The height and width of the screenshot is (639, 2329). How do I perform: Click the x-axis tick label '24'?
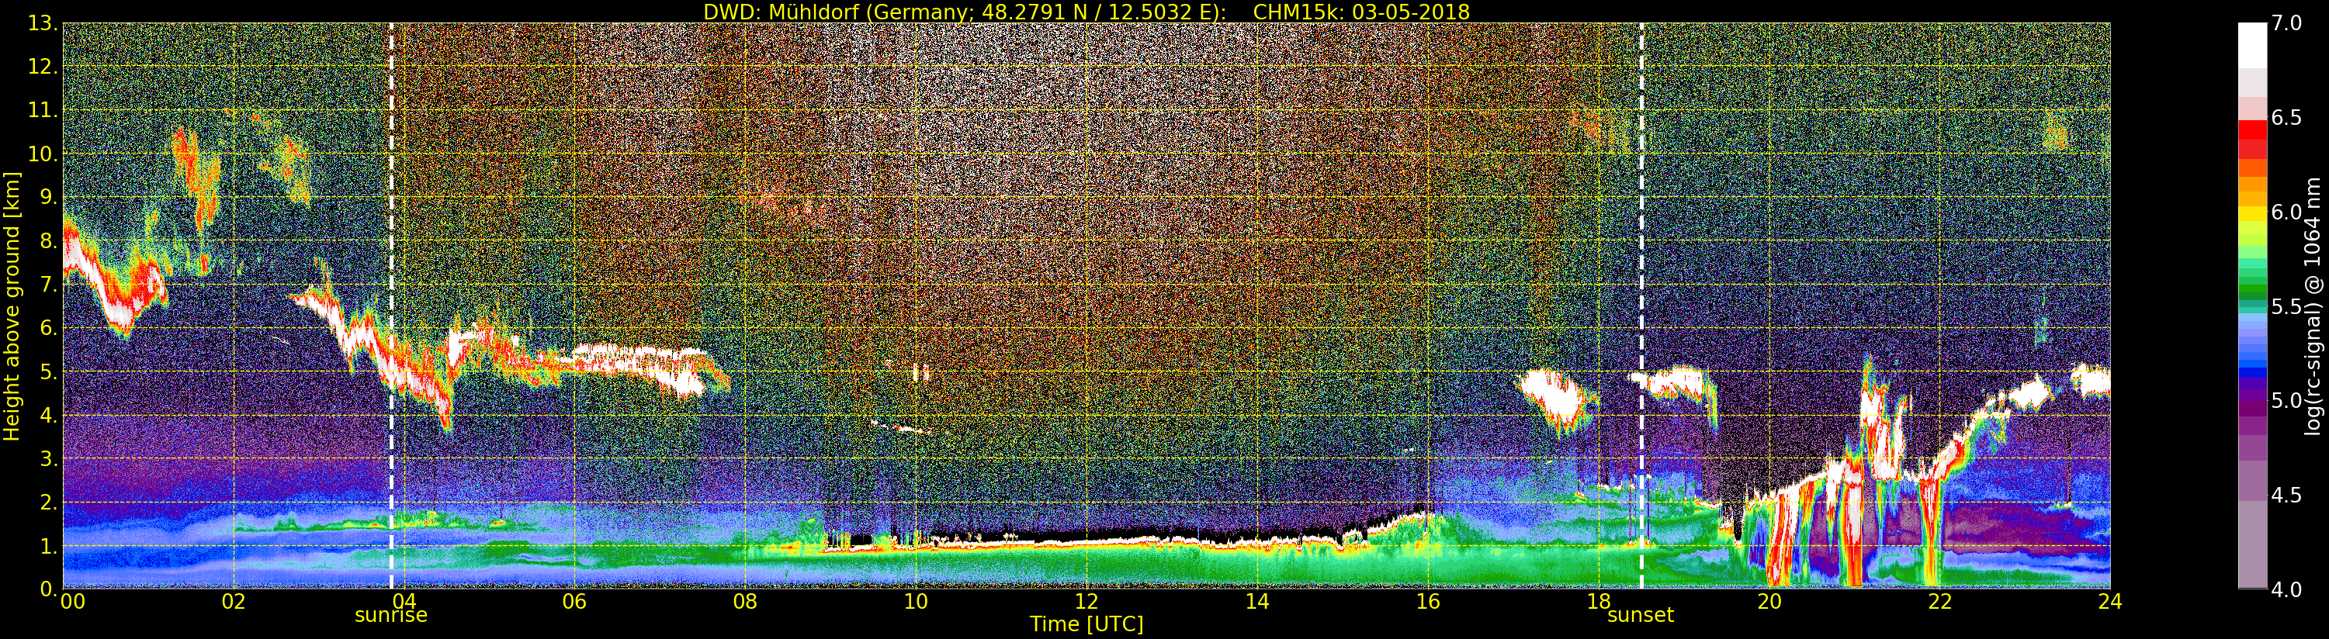[2110, 602]
